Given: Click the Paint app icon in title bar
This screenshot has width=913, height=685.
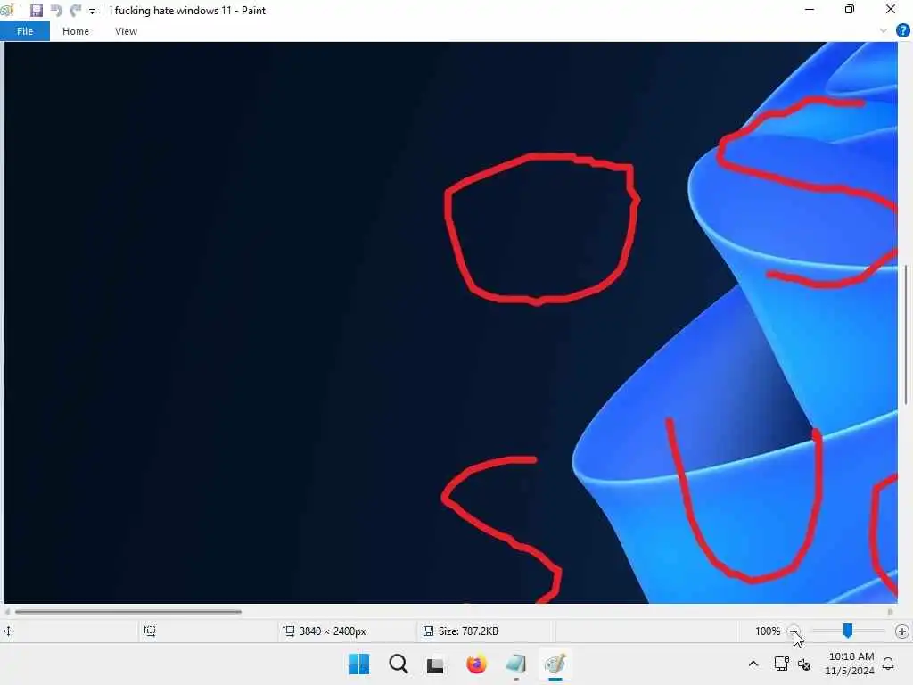Looking at the screenshot, I should (6, 10).
